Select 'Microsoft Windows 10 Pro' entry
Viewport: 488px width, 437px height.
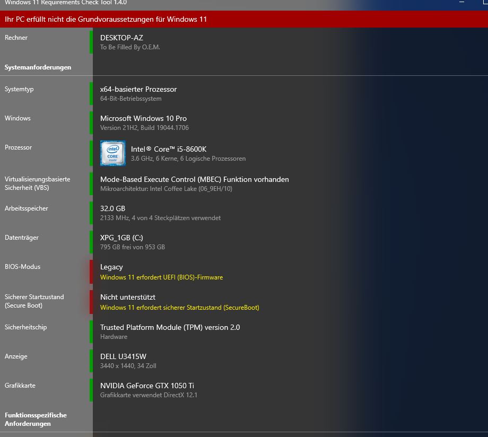click(143, 118)
